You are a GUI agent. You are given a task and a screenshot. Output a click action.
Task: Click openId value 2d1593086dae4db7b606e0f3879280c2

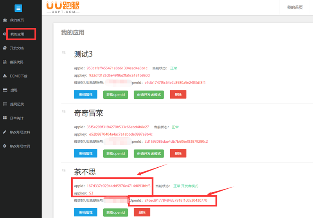pos(176,142)
